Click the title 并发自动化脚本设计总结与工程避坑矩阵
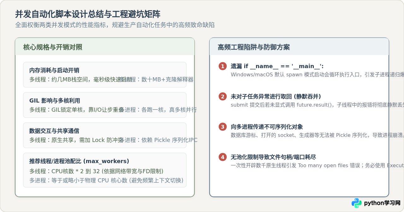 tap(88, 14)
